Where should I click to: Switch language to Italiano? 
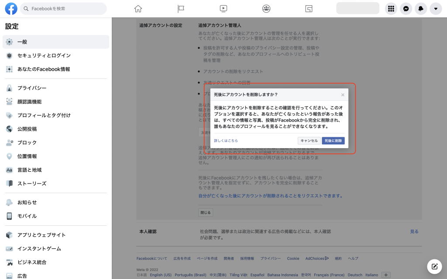(x=372, y=275)
